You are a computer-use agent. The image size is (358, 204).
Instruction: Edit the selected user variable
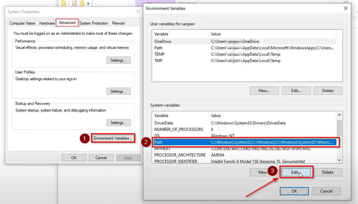(296, 91)
